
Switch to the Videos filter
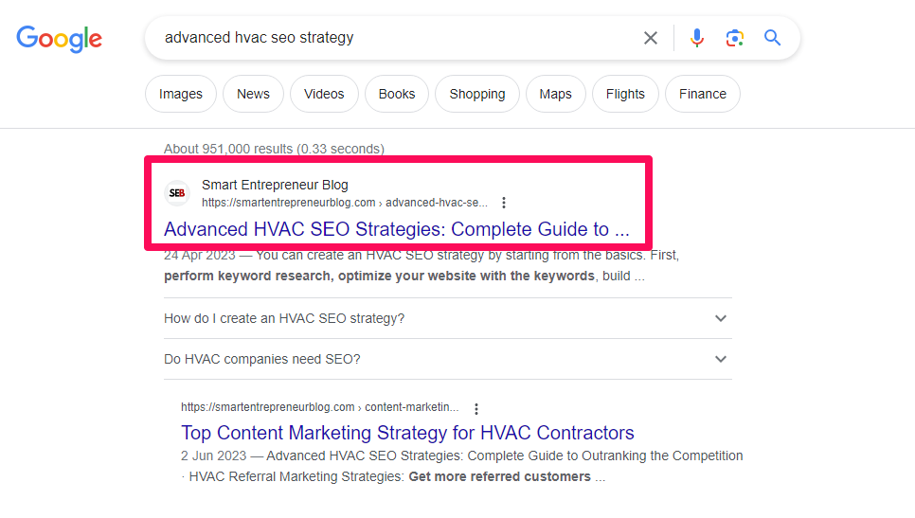pyautogui.click(x=324, y=94)
